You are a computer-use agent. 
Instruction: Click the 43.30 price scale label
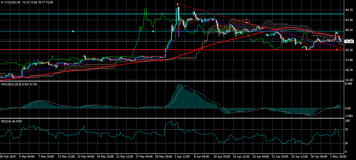tap(348, 80)
